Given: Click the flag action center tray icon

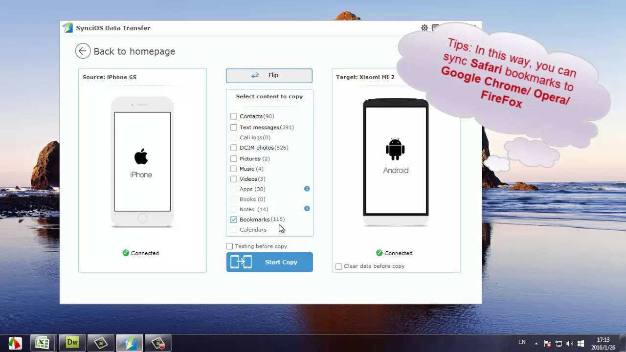Looking at the screenshot, I should pyautogui.click(x=548, y=344).
